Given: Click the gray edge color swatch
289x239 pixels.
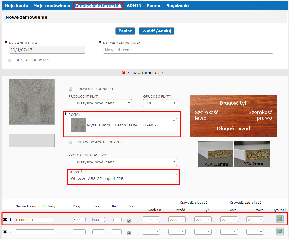Looking at the screenshot, I should click(x=32, y=141).
